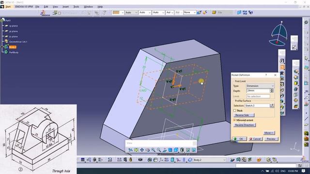Screen dimensions: 310x174
Task: Click the More>> button
Action: tap(269, 133)
